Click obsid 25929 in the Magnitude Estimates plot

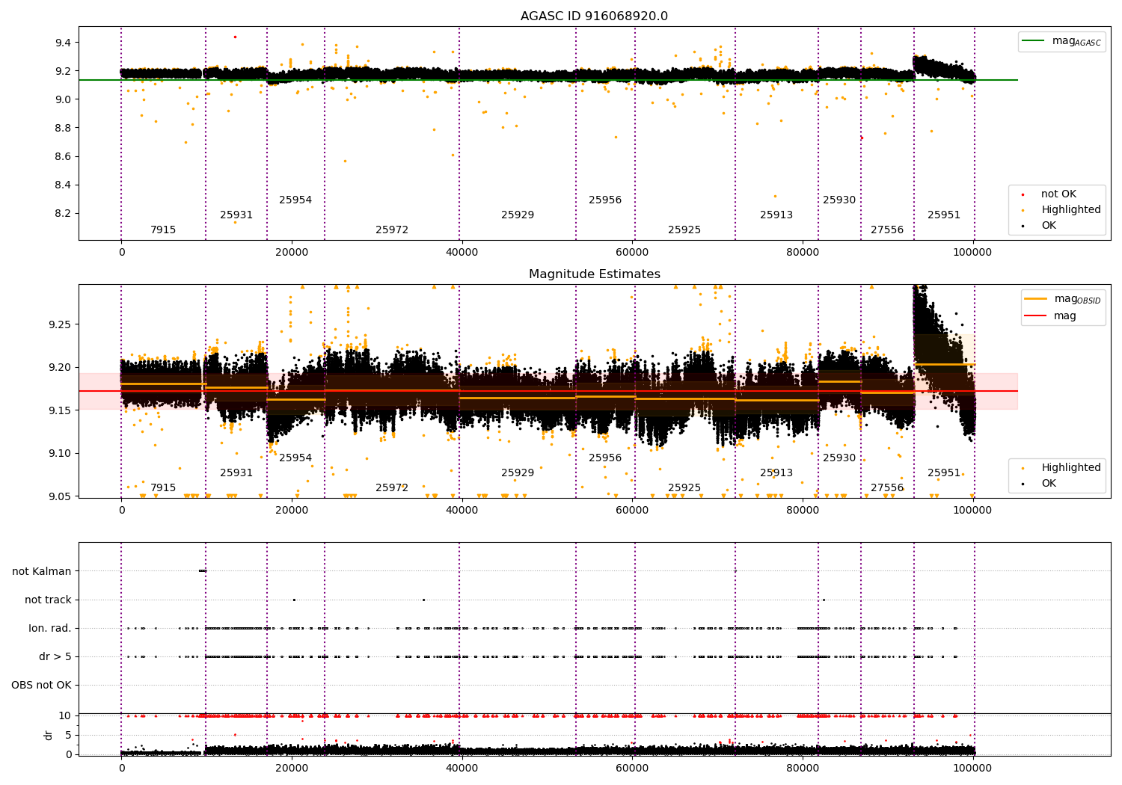click(518, 473)
